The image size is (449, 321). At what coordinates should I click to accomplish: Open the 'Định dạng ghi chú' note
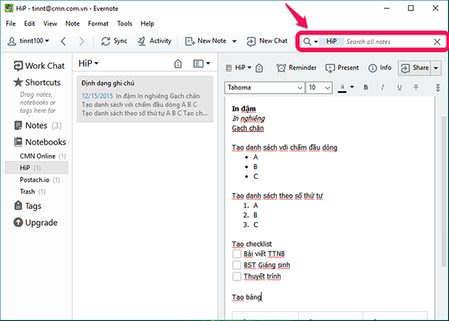pos(145,99)
